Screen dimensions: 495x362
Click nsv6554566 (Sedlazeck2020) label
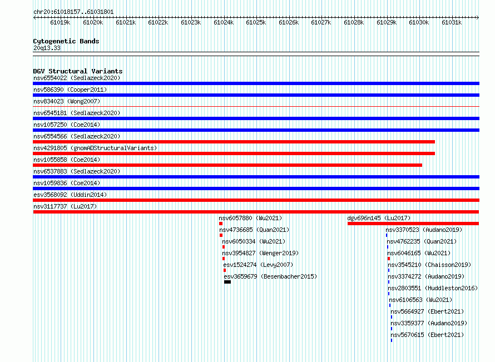tap(77, 136)
